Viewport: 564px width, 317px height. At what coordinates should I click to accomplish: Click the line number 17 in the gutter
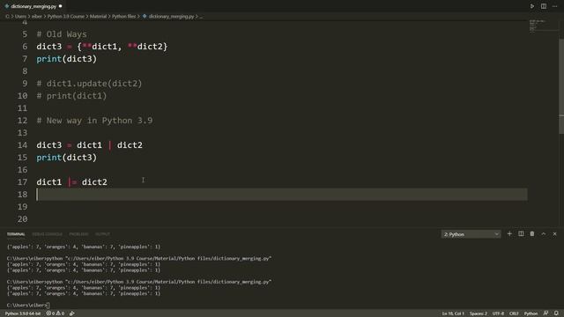[x=22, y=182]
